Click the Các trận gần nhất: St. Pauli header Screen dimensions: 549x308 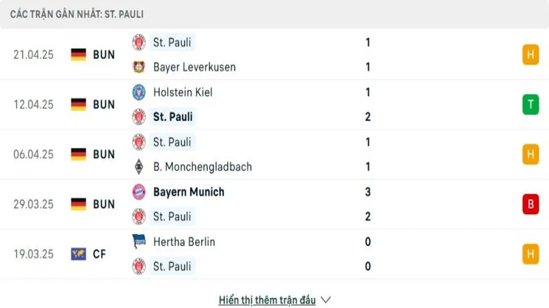pos(77,14)
